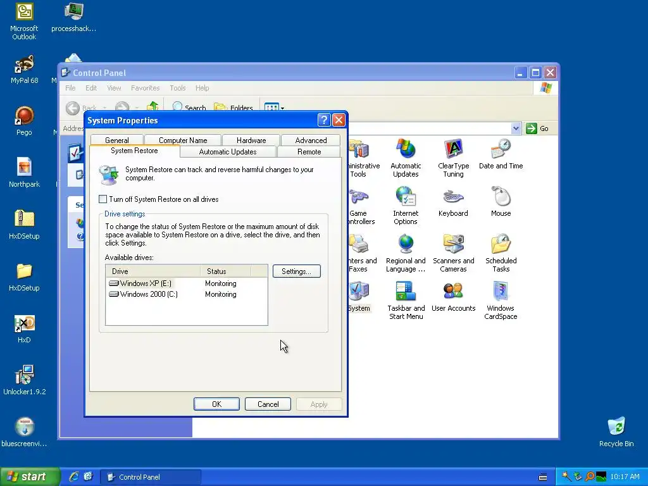Click the Up folder toolbar icon
The image size is (648, 486).
(x=153, y=107)
